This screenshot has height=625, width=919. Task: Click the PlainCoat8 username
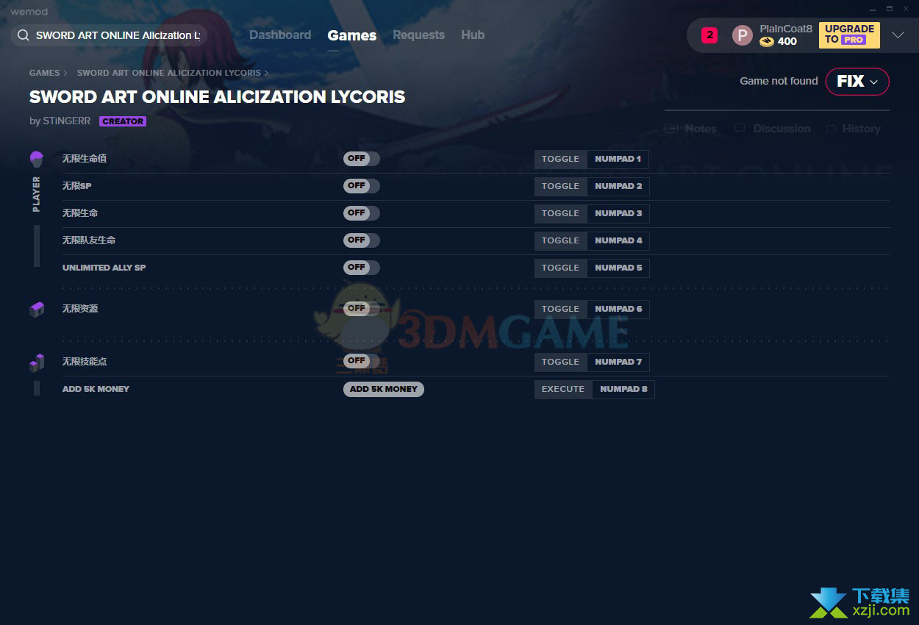786,29
